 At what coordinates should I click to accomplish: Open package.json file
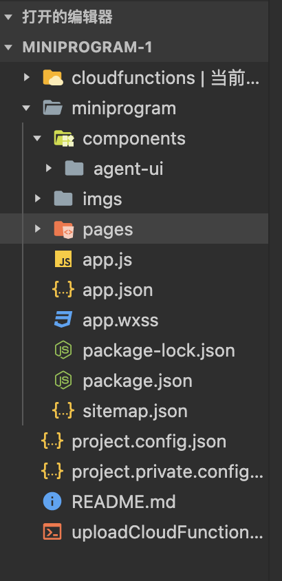click(x=134, y=381)
